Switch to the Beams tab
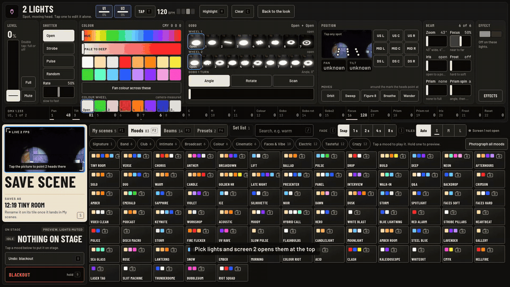 177,131
